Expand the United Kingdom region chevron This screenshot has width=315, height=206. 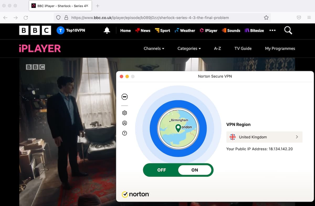click(297, 137)
